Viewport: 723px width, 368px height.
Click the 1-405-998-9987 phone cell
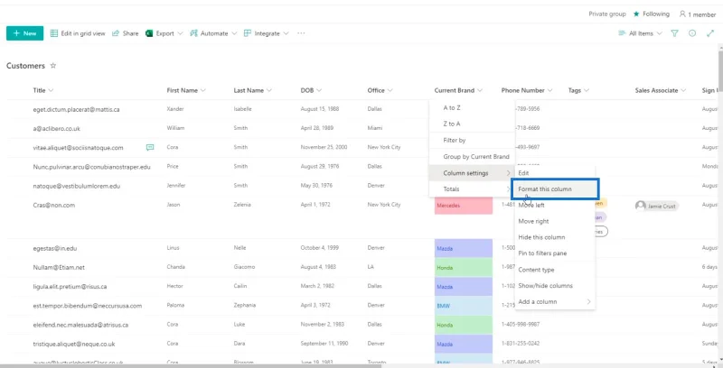pyautogui.click(x=521, y=325)
